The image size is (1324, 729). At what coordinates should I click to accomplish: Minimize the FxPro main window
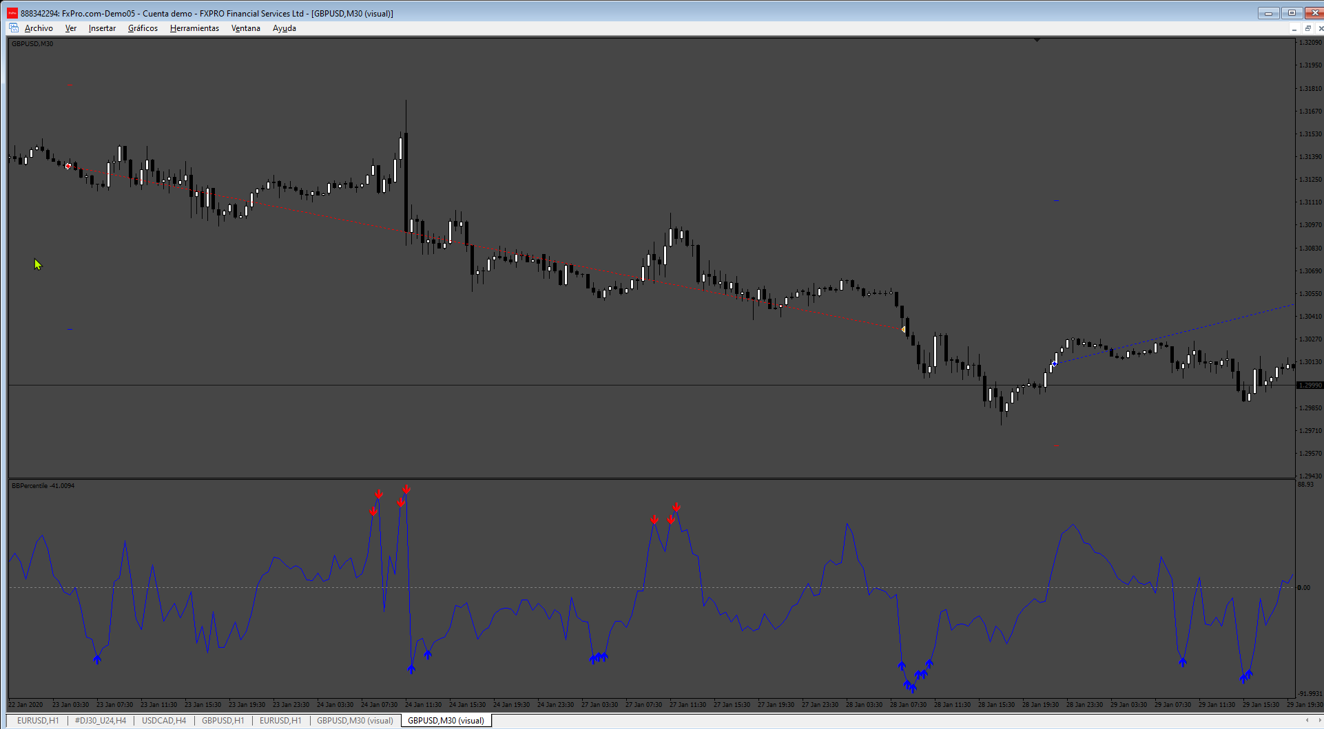coord(1268,13)
